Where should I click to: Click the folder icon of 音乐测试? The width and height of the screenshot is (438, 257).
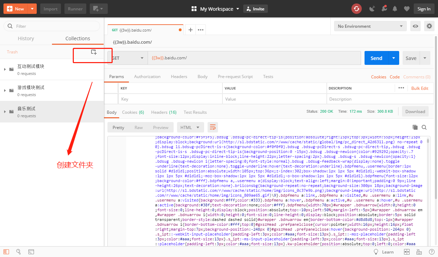pyautogui.click(x=11, y=112)
